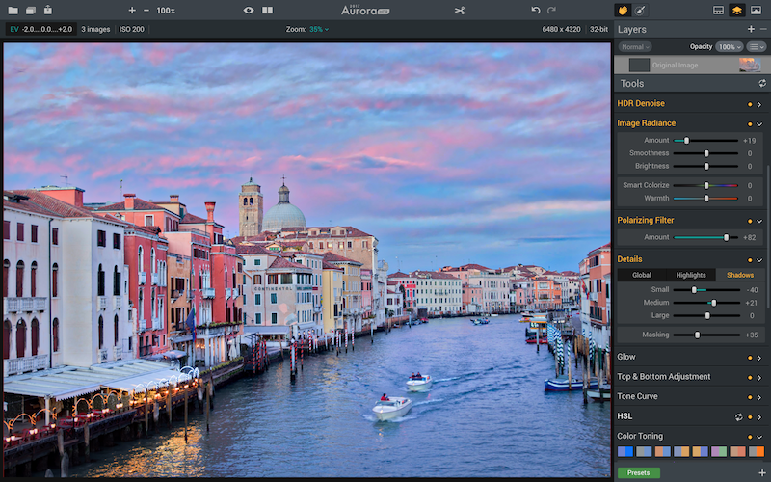Add a new layer with the plus icon
771x482 pixels.
(751, 29)
